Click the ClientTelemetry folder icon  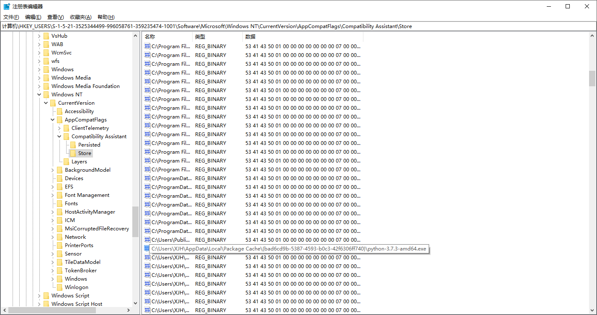pyautogui.click(x=66, y=128)
